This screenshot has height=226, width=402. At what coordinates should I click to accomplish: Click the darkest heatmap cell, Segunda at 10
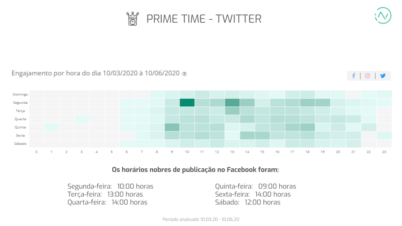[187, 103]
